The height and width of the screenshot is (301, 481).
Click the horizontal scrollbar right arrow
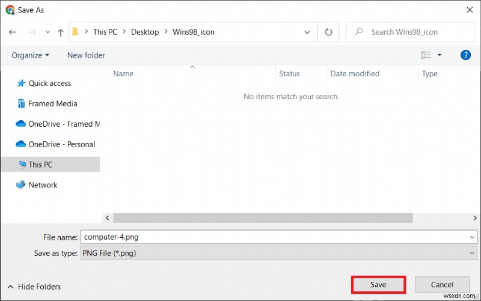point(474,218)
